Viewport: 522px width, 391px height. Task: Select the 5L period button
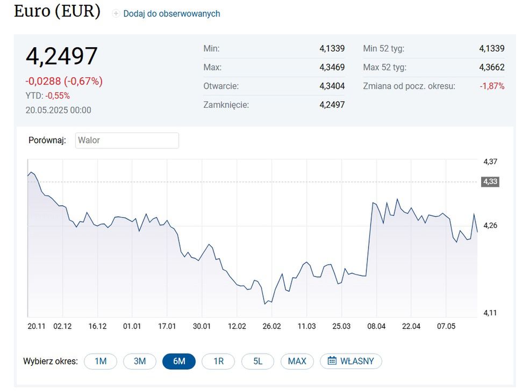click(258, 361)
